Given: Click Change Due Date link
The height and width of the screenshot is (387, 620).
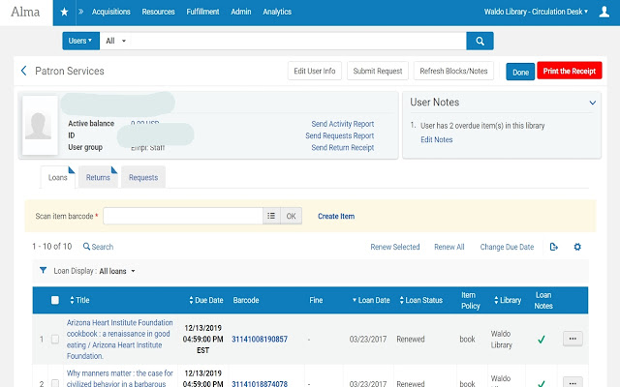Looking at the screenshot, I should (x=507, y=247).
